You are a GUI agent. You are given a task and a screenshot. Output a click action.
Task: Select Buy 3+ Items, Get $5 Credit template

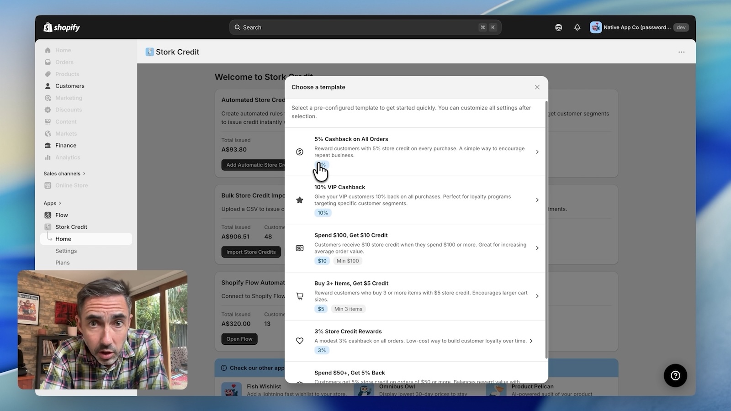coord(416,296)
